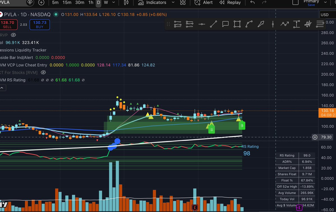Image resolution: width=336 pixels, height=212 pixels.
Task: Open the layout setup square icon
Action: pyautogui.click(x=295, y=2)
